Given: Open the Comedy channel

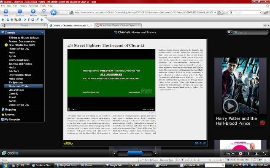Looking at the screenshot, I should [13, 94].
